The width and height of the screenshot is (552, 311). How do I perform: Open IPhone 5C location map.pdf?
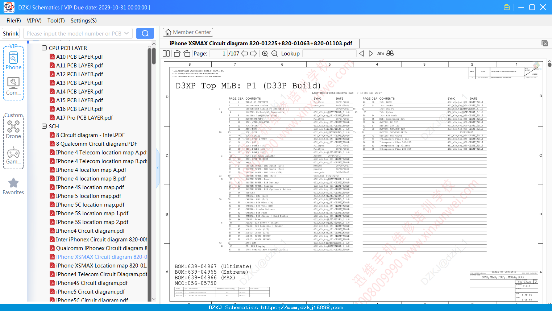(90, 204)
